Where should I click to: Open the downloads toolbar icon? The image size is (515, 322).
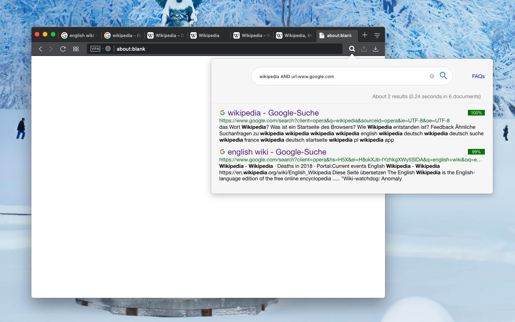tap(375, 49)
